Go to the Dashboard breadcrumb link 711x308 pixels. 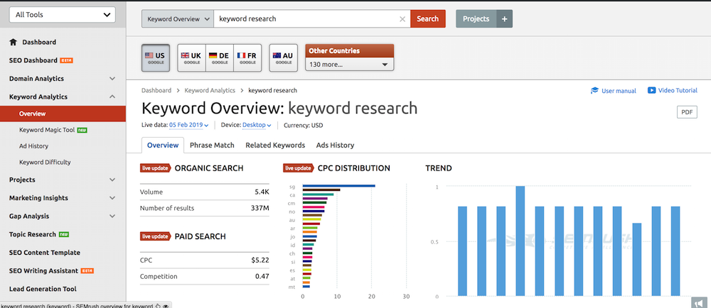[x=156, y=90]
